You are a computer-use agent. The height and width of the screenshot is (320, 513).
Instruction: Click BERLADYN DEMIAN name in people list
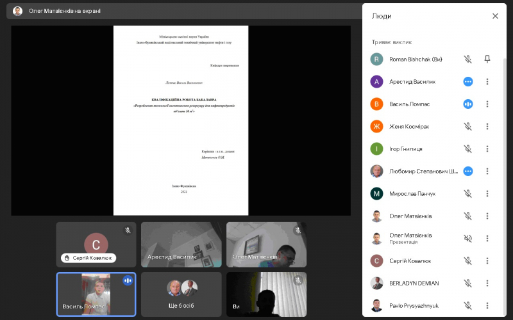pyautogui.click(x=414, y=283)
